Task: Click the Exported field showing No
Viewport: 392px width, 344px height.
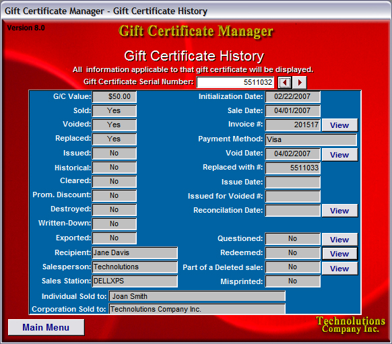Action: (115, 238)
